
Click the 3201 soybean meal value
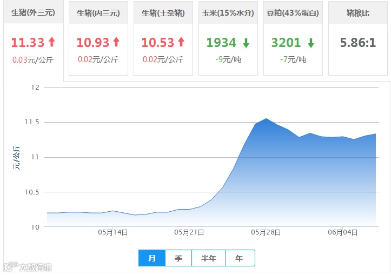click(x=286, y=42)
